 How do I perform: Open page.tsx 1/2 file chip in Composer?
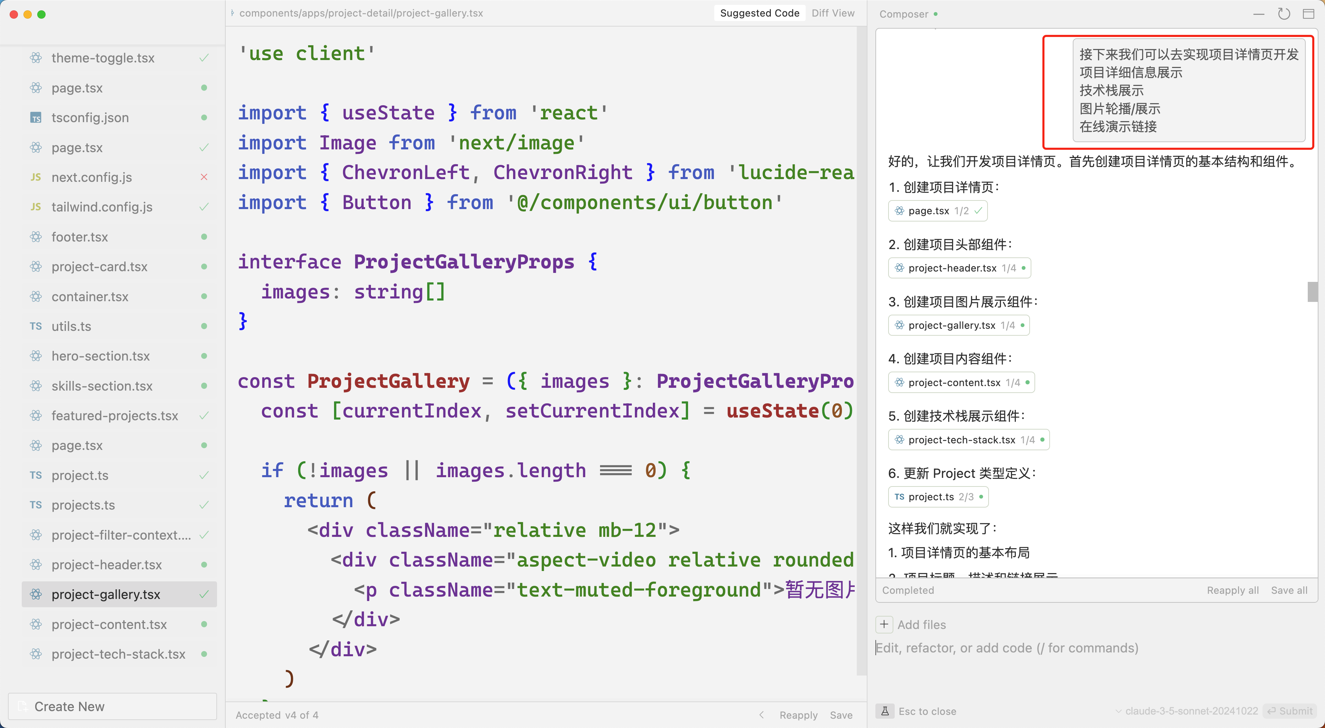[x=937, y=211]
